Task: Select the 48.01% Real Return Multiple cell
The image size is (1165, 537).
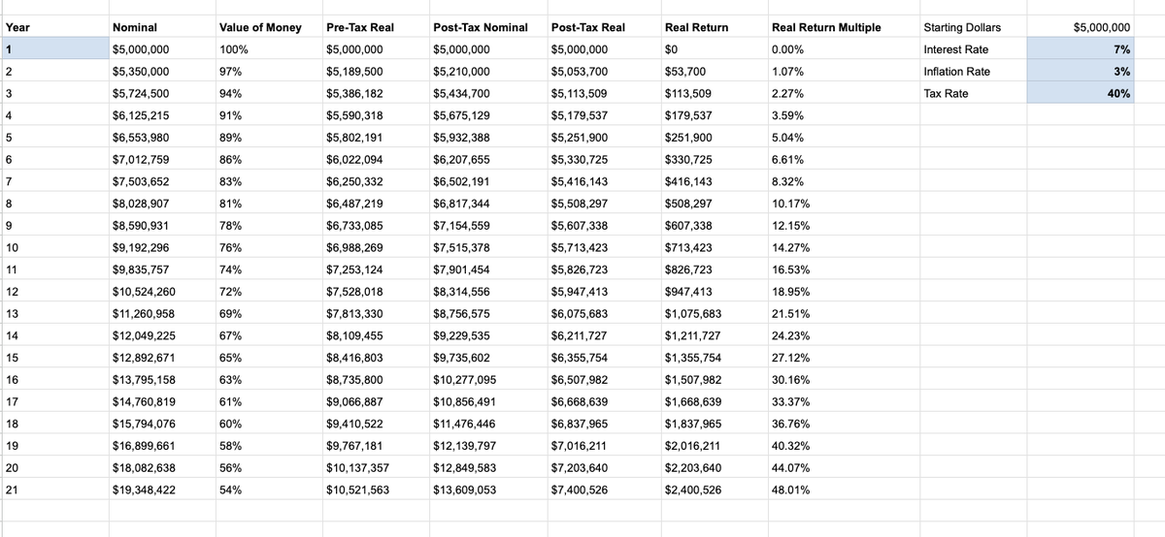Action: 841,490
